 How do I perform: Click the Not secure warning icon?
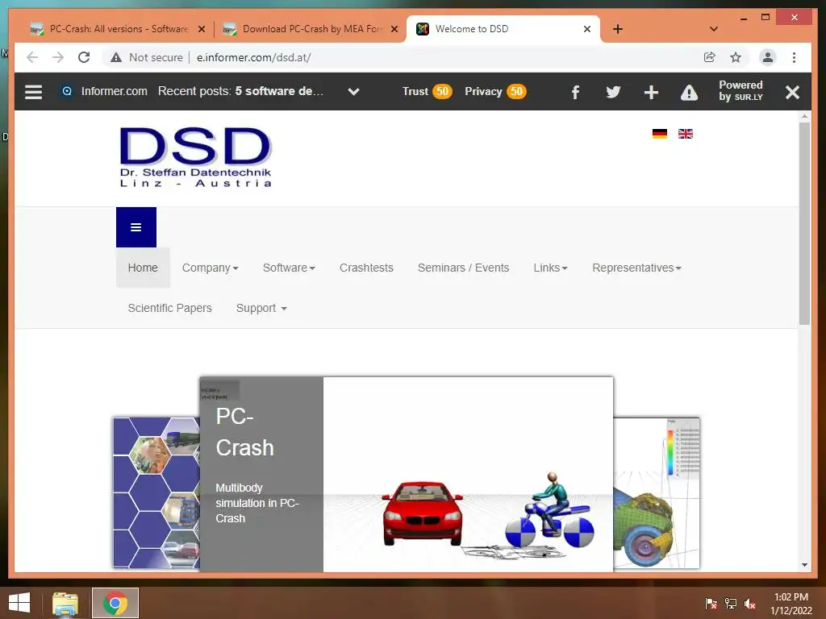116,57
